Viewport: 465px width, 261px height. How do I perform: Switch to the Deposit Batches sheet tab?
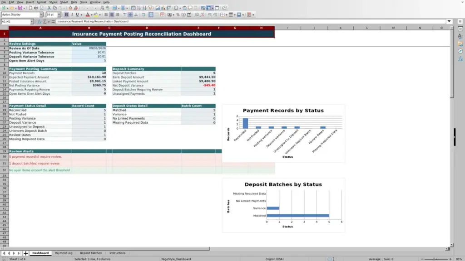point(90,253)
